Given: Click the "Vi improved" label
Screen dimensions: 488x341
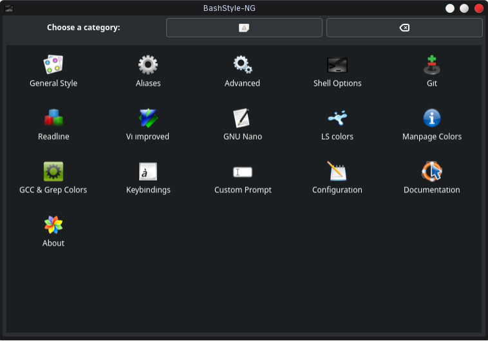Looking at the screenshot, I should click(x=147, y=136).
